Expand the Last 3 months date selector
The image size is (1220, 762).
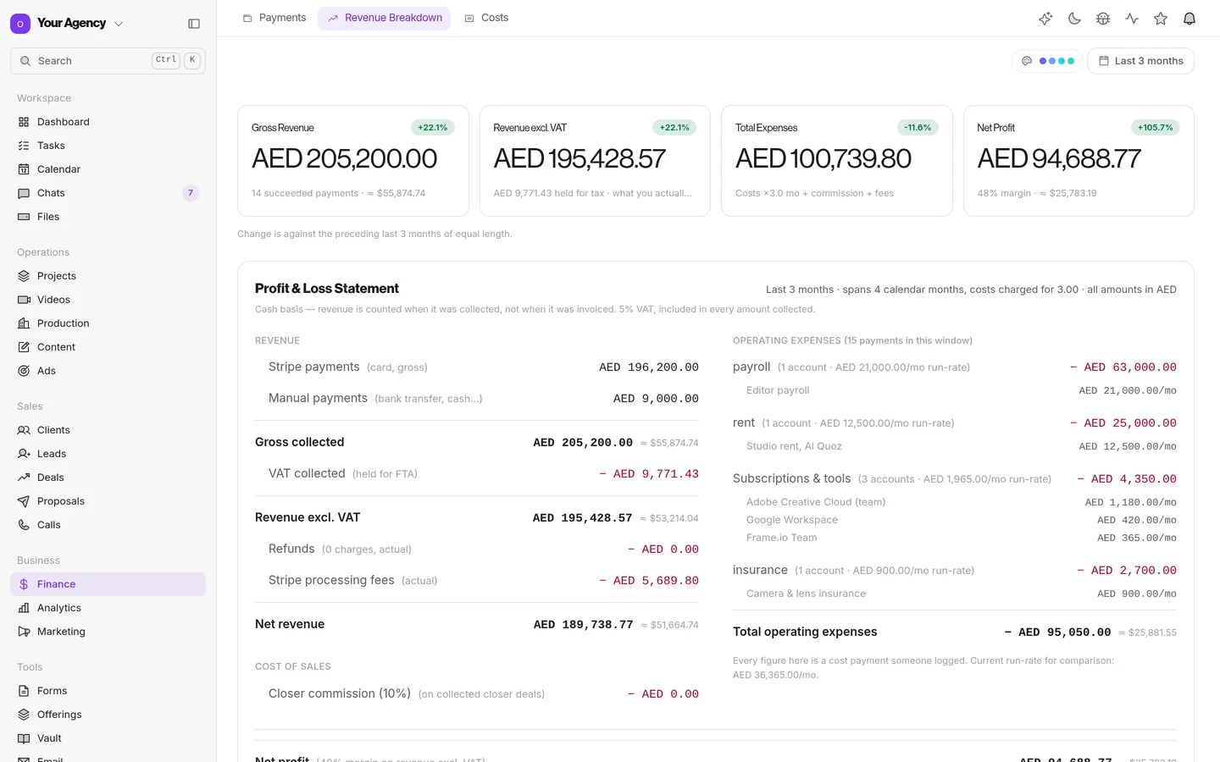[1140, 61]
